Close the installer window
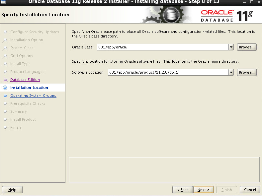 click(259, 2)
